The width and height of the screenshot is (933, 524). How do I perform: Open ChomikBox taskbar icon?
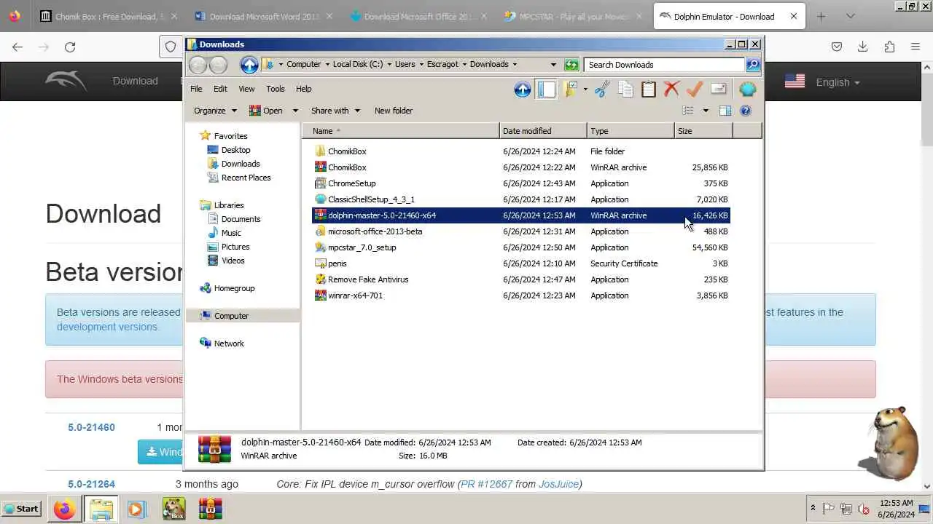pos(173,509)
